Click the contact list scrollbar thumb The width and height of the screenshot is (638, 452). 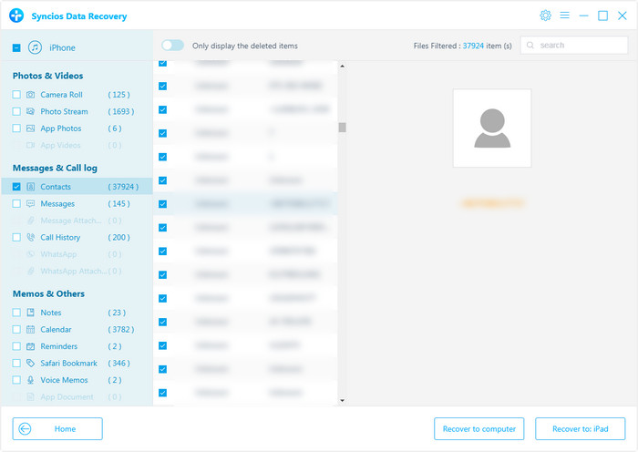pyautogui.click(x=342, y=128)
